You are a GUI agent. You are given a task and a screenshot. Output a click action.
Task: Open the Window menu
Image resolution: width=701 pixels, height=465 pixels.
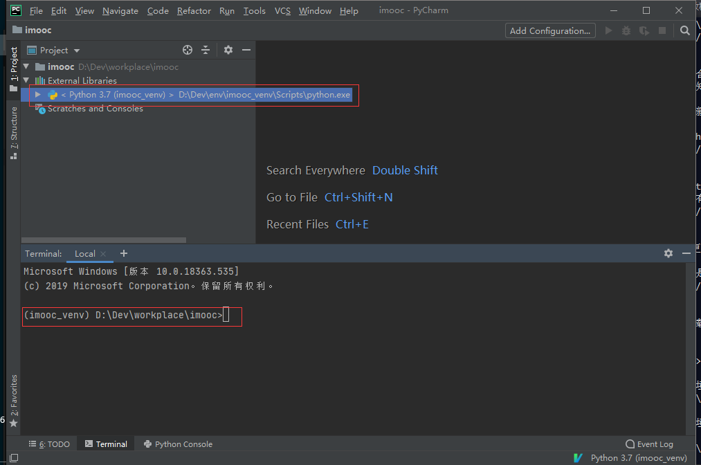click(x=315, y=11)
